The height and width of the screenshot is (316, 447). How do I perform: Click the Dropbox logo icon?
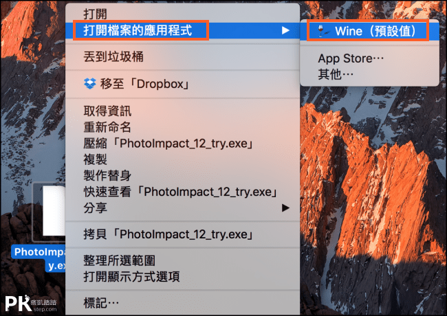click(x=90, y=84)
